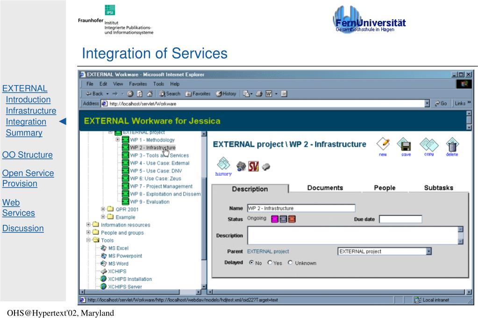Click the Refresh icon in browser toolbar
This screenshot has width=478, height=331.
[140, 94]
